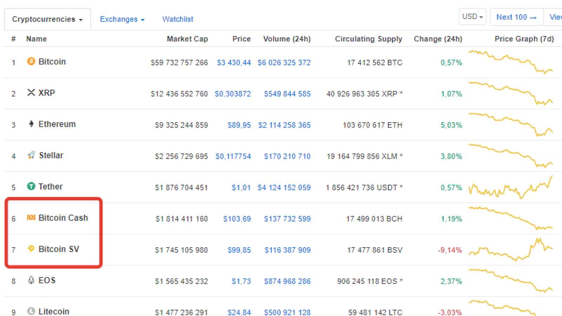Click Stellar volume $170 210 710
562x316 pixels.
click(287, 157)
